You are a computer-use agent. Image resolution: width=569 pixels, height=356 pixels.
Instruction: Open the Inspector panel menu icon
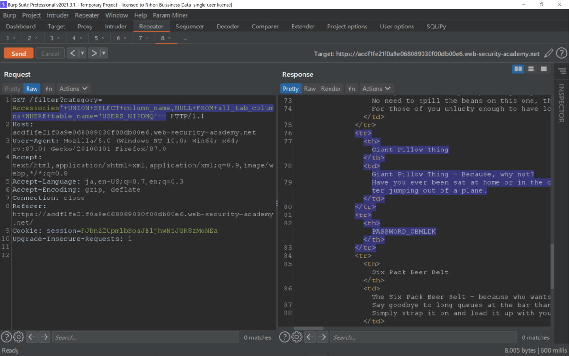click(x=562, y=71)
